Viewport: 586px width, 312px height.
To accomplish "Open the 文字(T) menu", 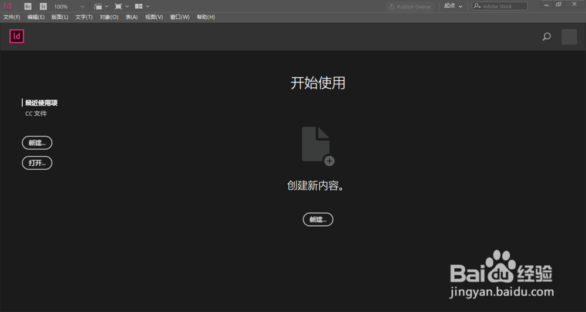I will (x=84, y=17).
